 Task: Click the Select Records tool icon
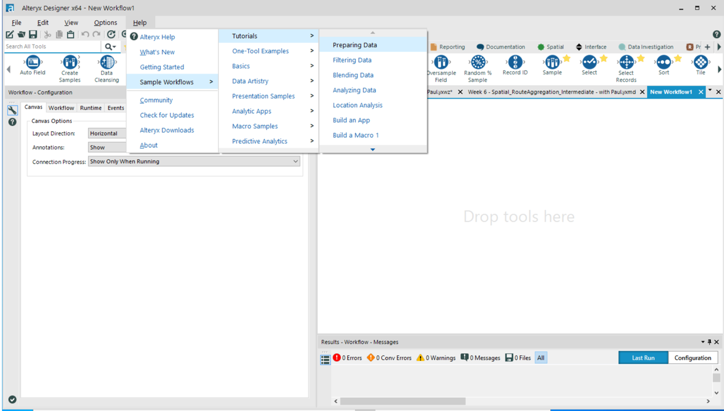(x=626, y=62)
